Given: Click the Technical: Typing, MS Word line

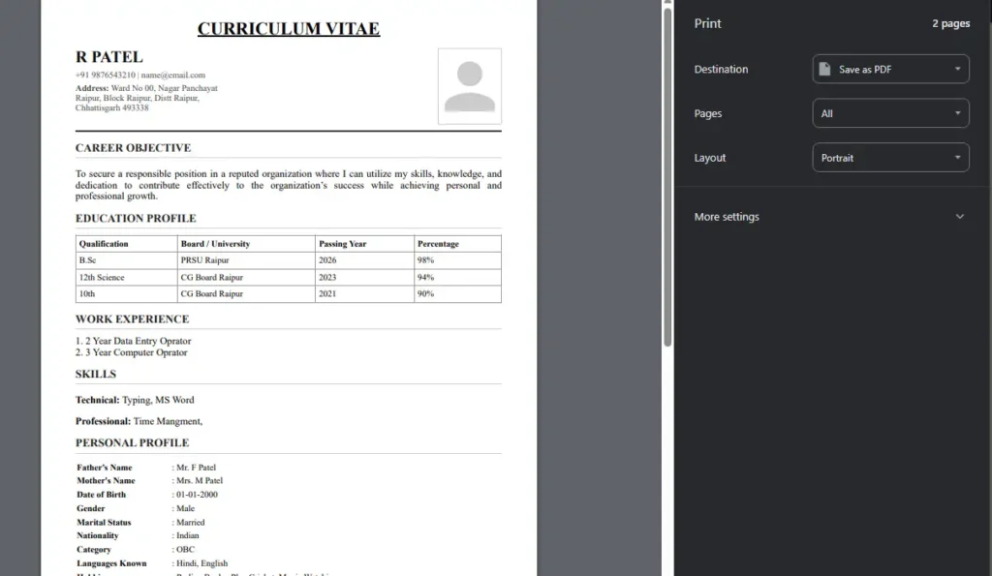Looking at the screenshot, I should click(135, 400).
